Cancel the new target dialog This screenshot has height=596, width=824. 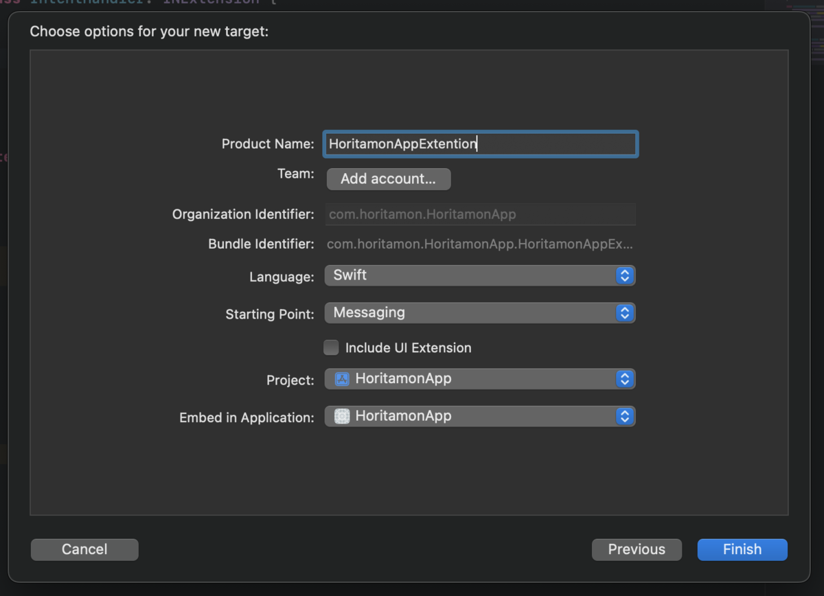[84, 549]
